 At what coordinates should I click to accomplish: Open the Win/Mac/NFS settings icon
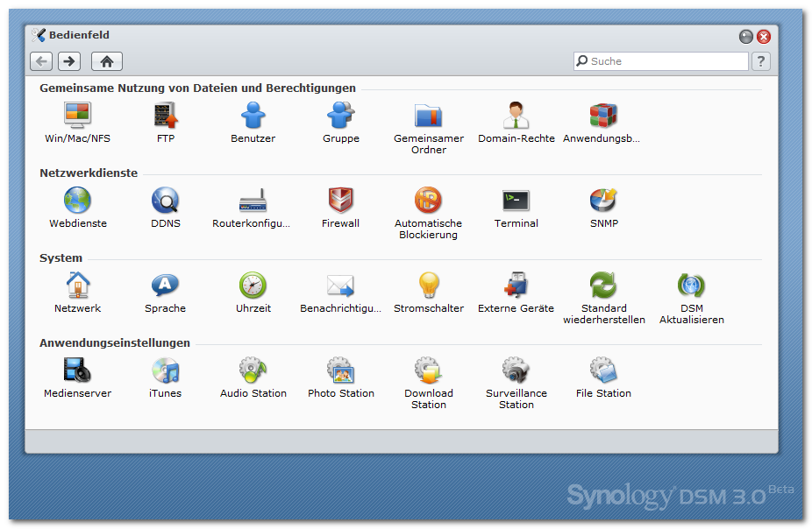pos(78,115)
